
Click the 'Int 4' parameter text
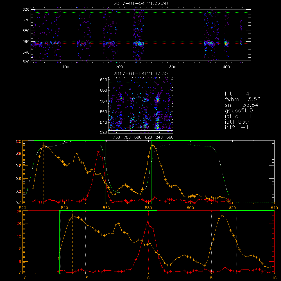[237, 94]
